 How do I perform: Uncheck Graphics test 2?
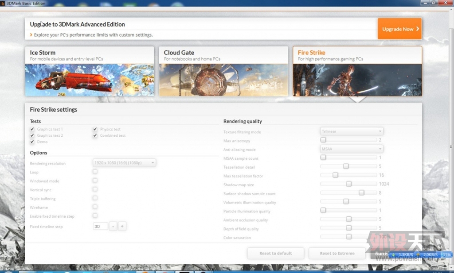32,135
